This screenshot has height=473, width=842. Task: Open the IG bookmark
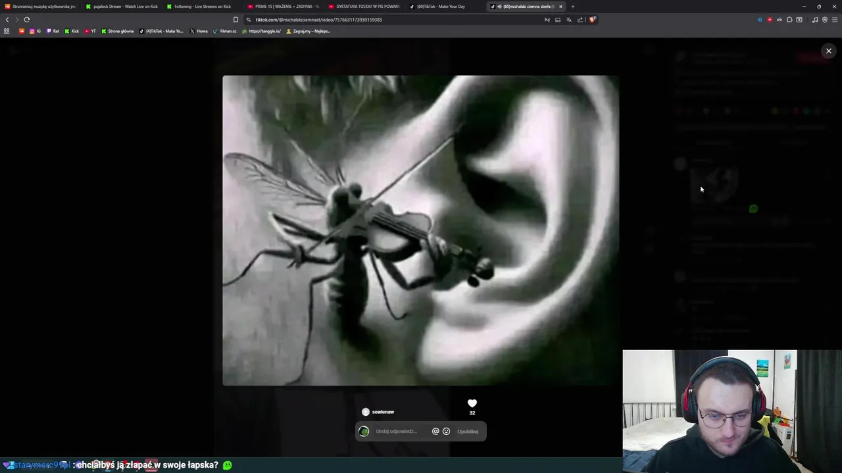pos(35,31)
